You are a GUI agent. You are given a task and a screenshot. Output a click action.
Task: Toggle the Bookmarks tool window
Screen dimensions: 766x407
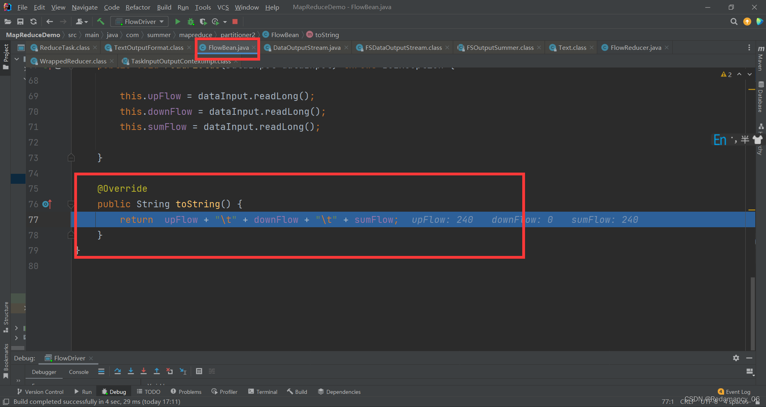[x=6, y=362]
